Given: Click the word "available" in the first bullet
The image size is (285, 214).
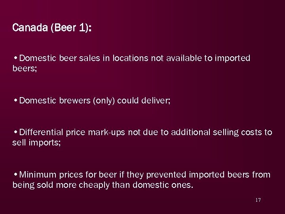Looking at the screenshot, I should click(x=183, y=59).
